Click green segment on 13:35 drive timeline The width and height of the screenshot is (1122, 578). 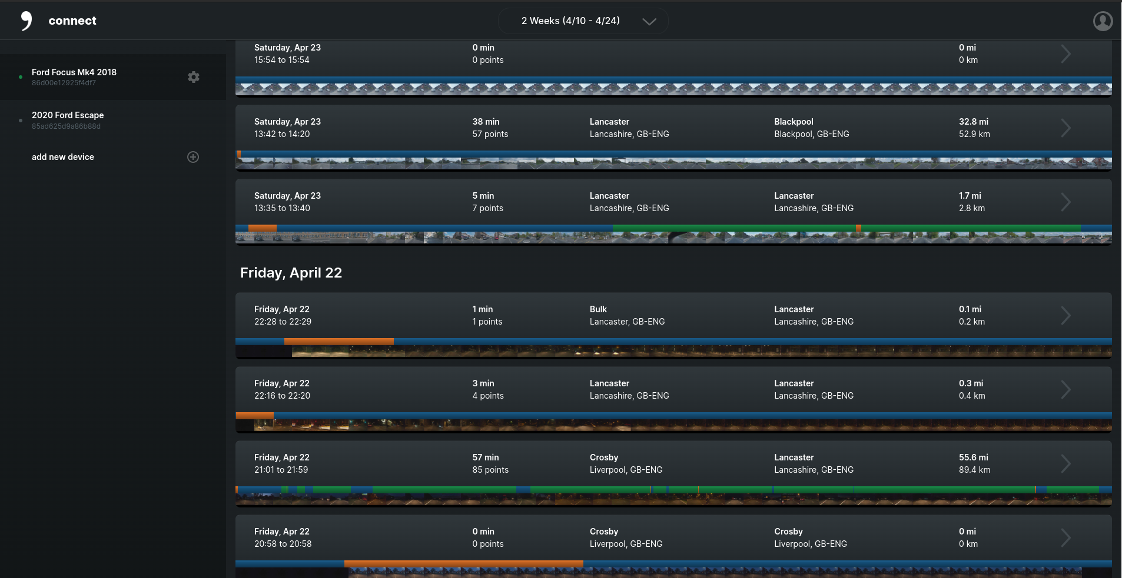click(733, 228)
